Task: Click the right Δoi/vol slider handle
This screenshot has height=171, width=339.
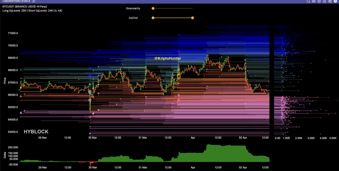Action: 193,18
